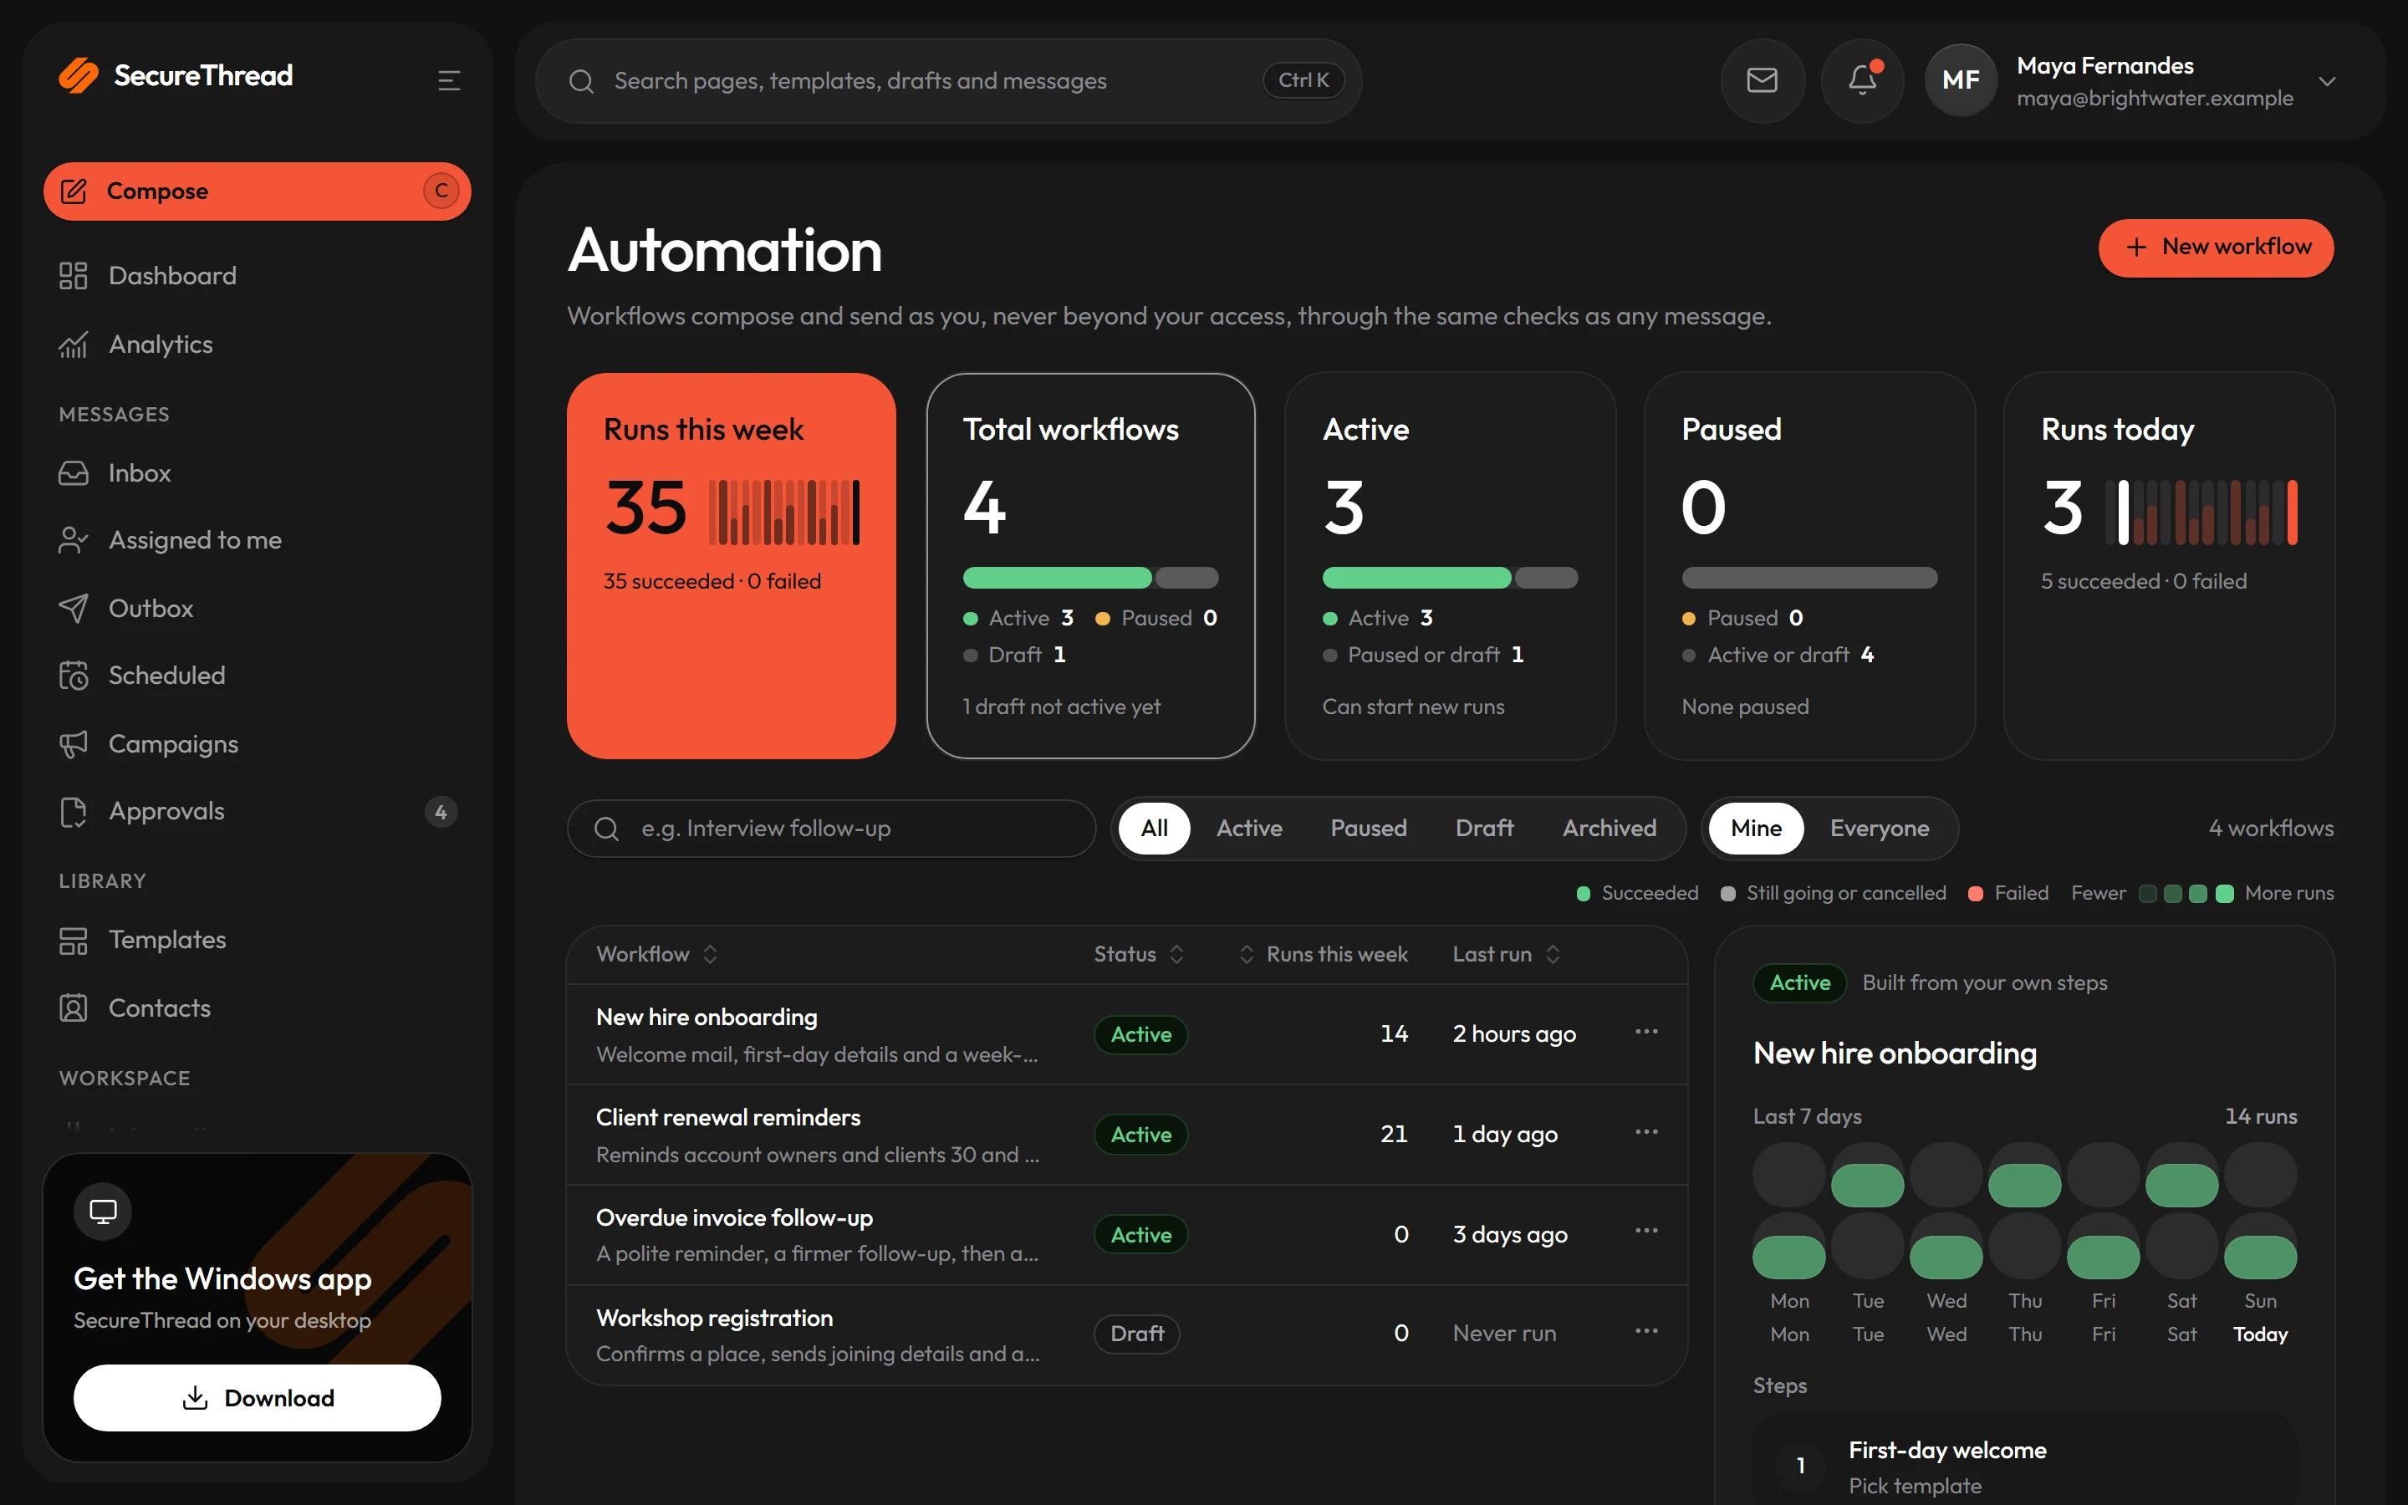Select the Draft status filter tab
The width and height of the screenshot is (2408, 1505).
click(x=1483, y=828)
